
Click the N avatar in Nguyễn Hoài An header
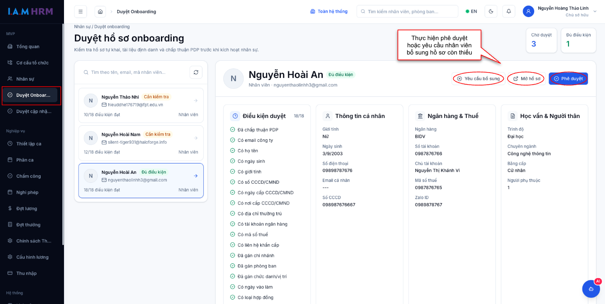coord(234,78)
